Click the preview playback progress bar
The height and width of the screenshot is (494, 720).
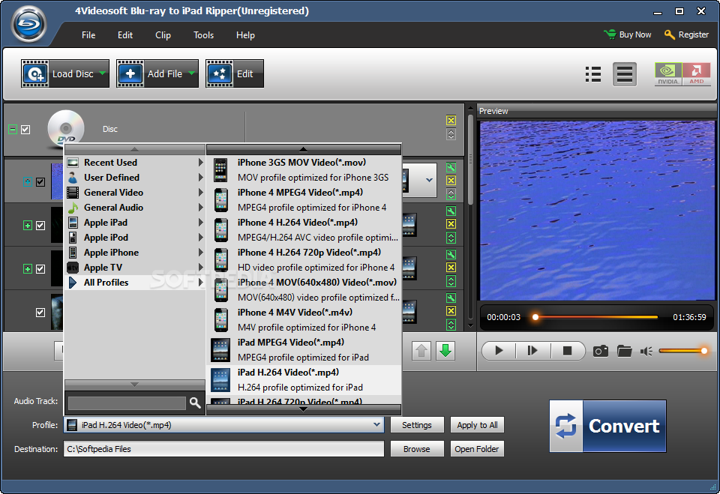coord(595,317)
